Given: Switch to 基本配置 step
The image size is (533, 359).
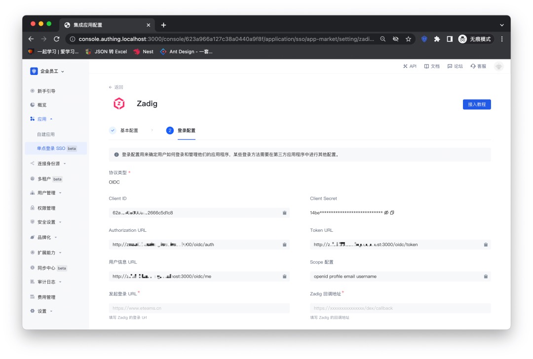Looking at the screenshot, I should (125, 130).
